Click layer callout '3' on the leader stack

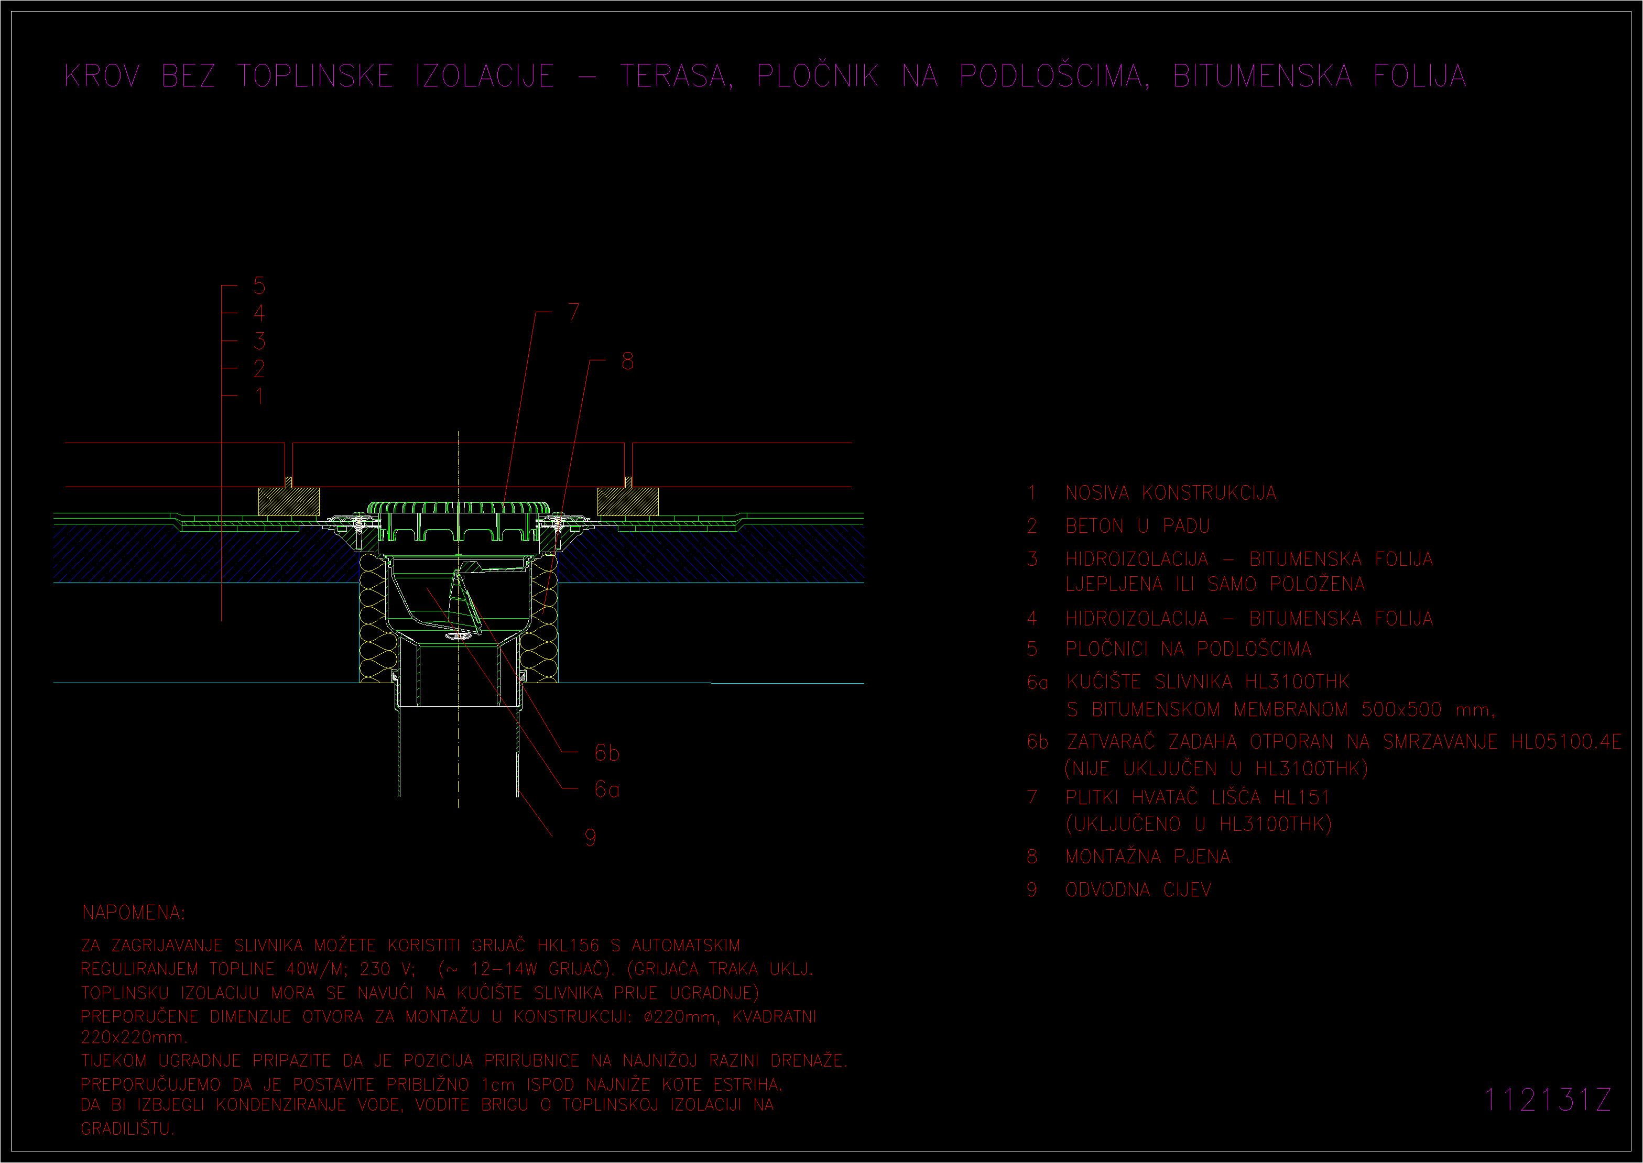(x=259, y=341)
